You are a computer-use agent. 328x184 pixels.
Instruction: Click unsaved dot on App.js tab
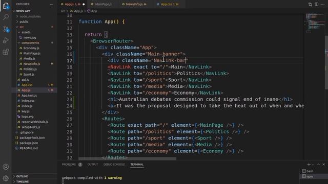(84, 4)
